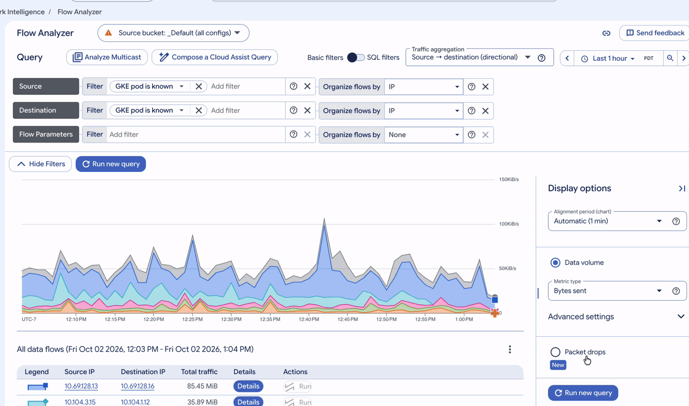
Task: Select the Packet drops radio button
Action: pyautogui.click(x=555, y=352)
